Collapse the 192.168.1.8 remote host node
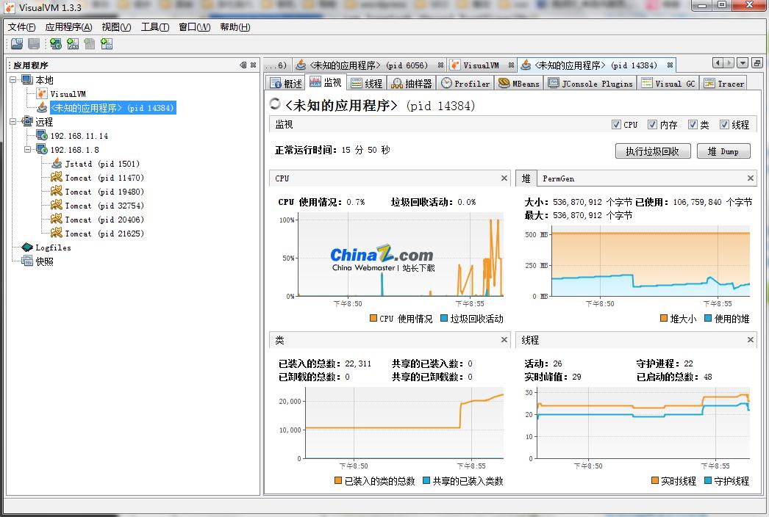Screen dimensions: 769x517 [x=28, y=150]
